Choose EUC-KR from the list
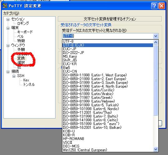 click(108, 64)
